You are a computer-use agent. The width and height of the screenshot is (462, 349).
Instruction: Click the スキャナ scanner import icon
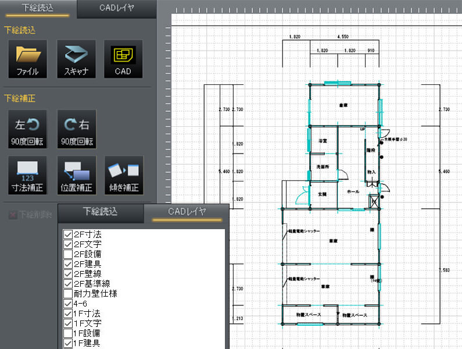tap(76, 59)
